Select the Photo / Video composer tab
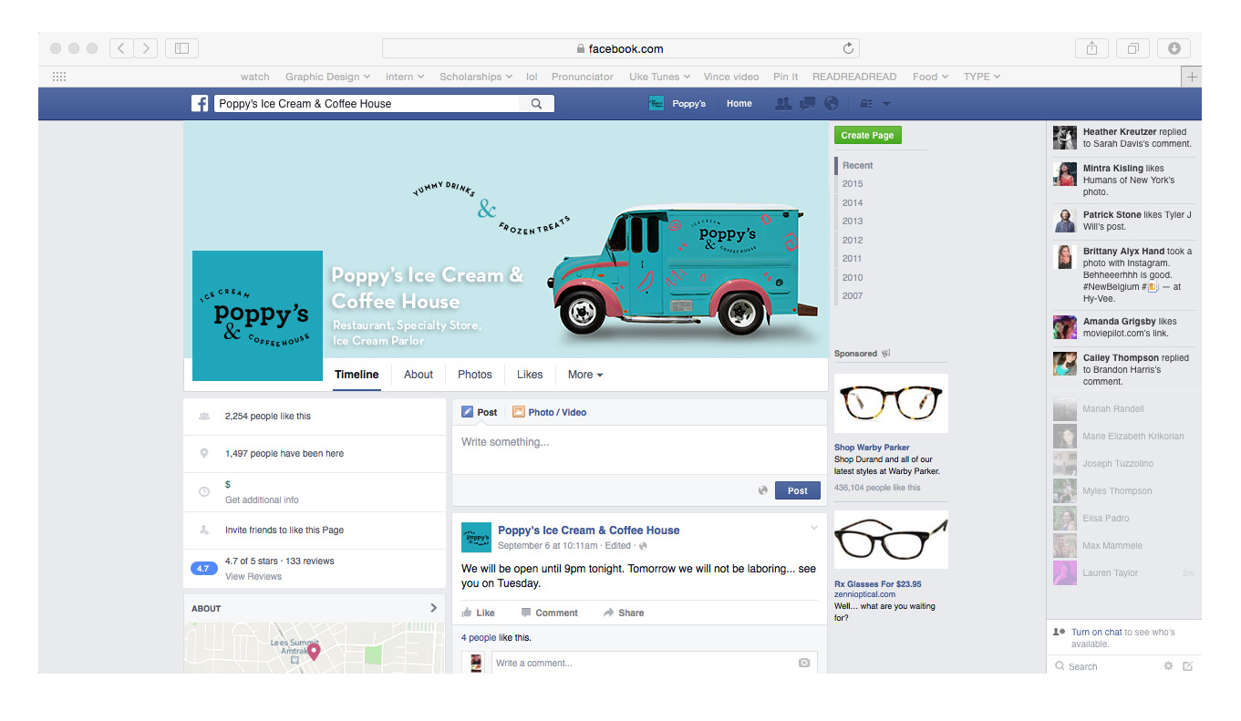Screen dimensions: 1241x721 [x=549, y=412]
